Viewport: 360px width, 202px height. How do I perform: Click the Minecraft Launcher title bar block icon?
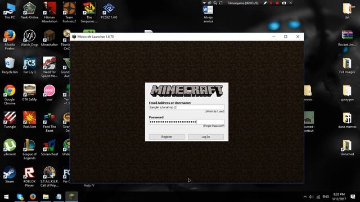[x=74, y=36]
